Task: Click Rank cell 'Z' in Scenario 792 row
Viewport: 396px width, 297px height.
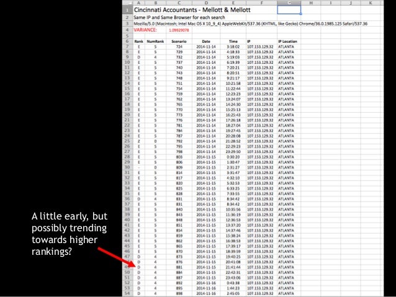Action: [x=138, y=141]
